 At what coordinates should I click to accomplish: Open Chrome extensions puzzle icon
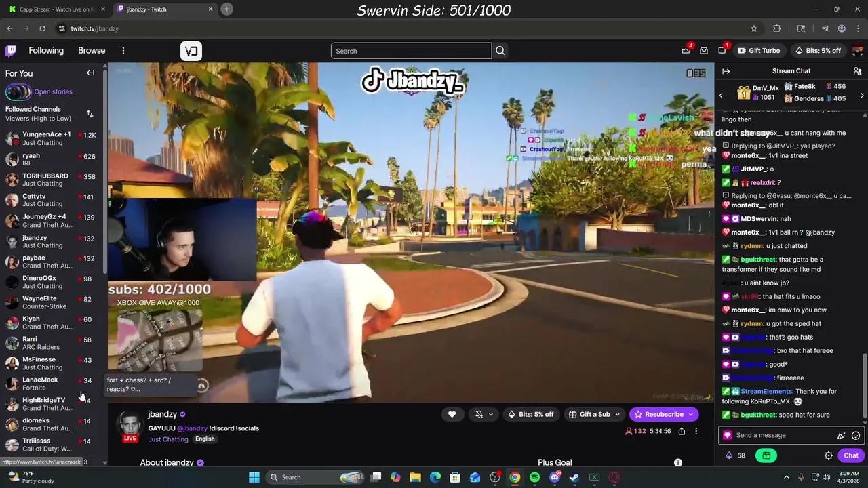tap(777, 28)
